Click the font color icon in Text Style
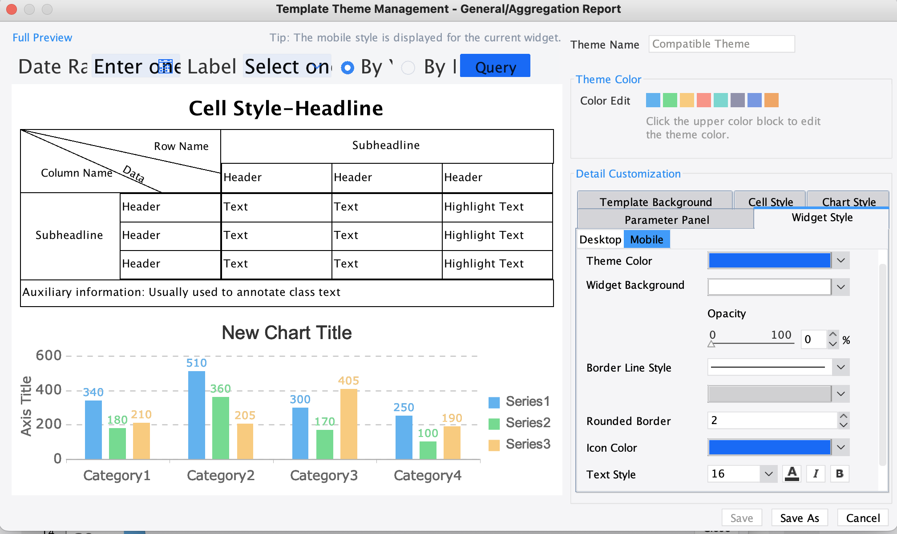The image size is (897, 534). [792, 473]
